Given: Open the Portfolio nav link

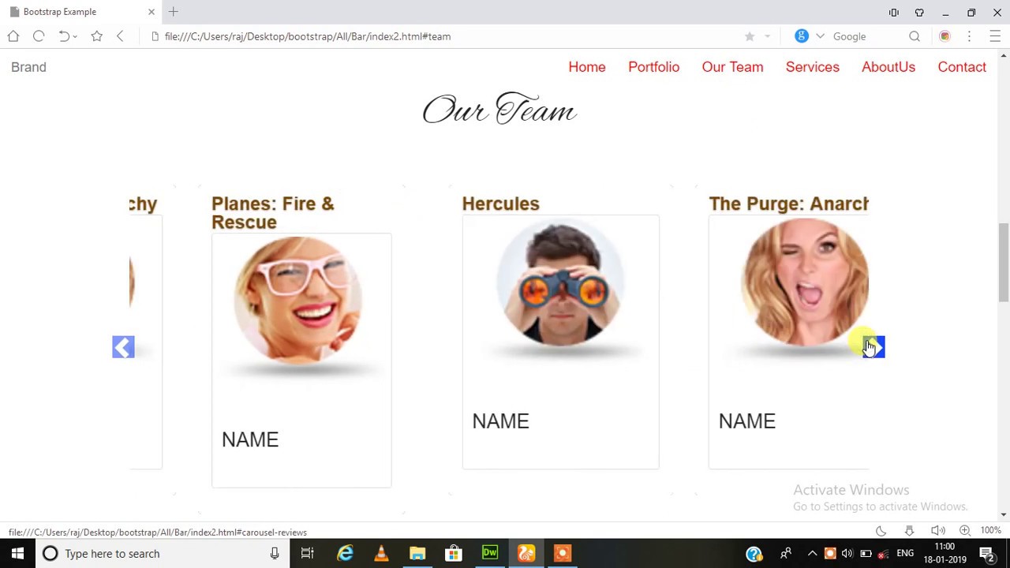Looking at the screenshot, I should point(653,67).
